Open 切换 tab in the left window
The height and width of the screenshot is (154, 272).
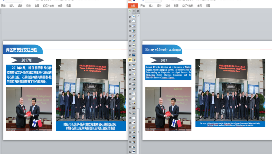29,6
